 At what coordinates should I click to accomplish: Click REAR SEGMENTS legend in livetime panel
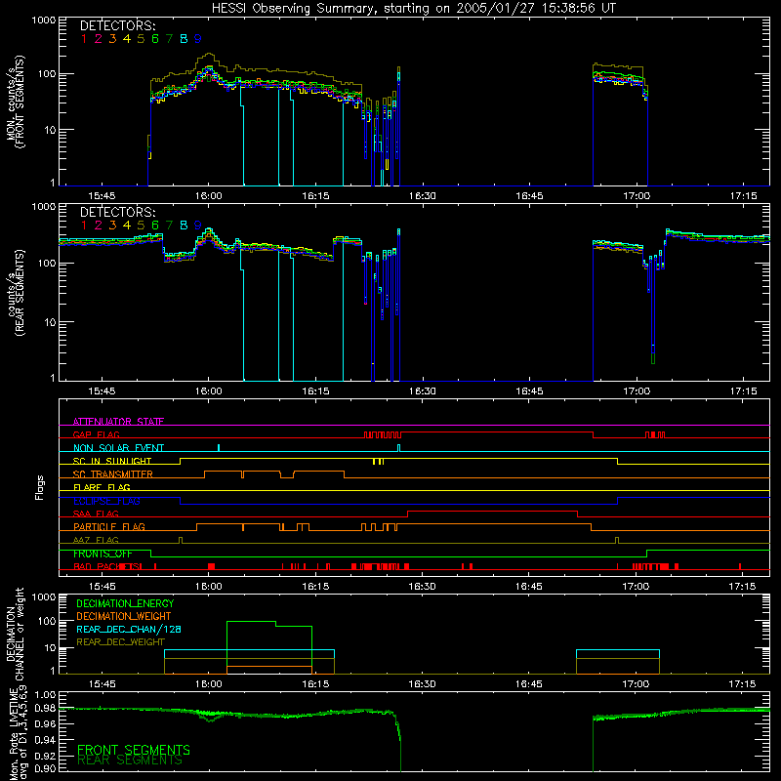(130, 760)
